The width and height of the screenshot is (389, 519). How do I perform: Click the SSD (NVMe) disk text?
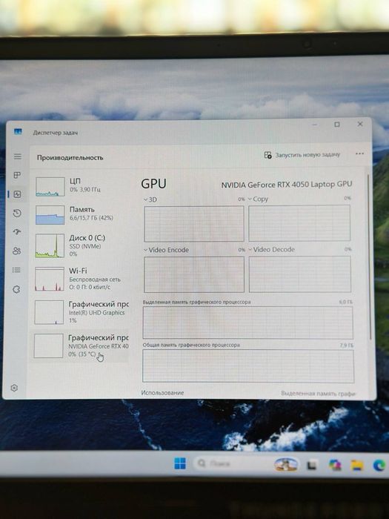85,246
